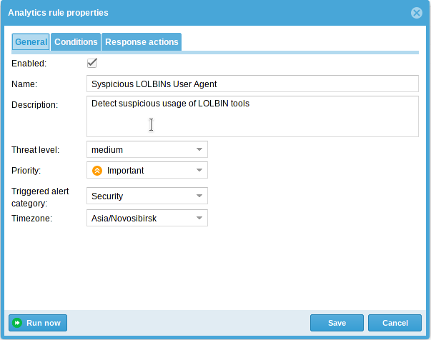
Task: Click the Cancel button
Action: pyautogui.click(x=395, y=323)
